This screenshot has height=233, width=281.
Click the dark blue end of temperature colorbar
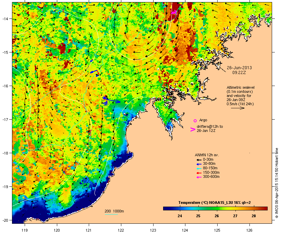pyautogui.click(x=166, y=208)
